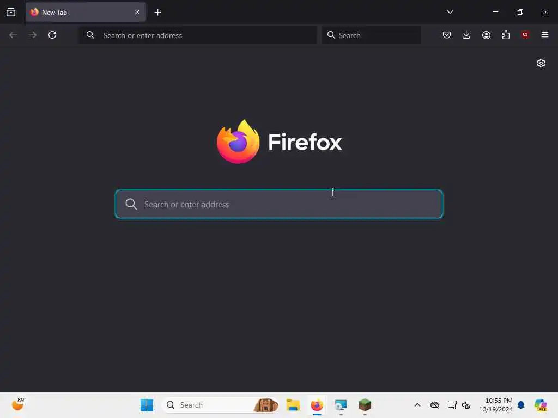Click the taskbar Search box
558x418 pixels.
coord(220,405)
